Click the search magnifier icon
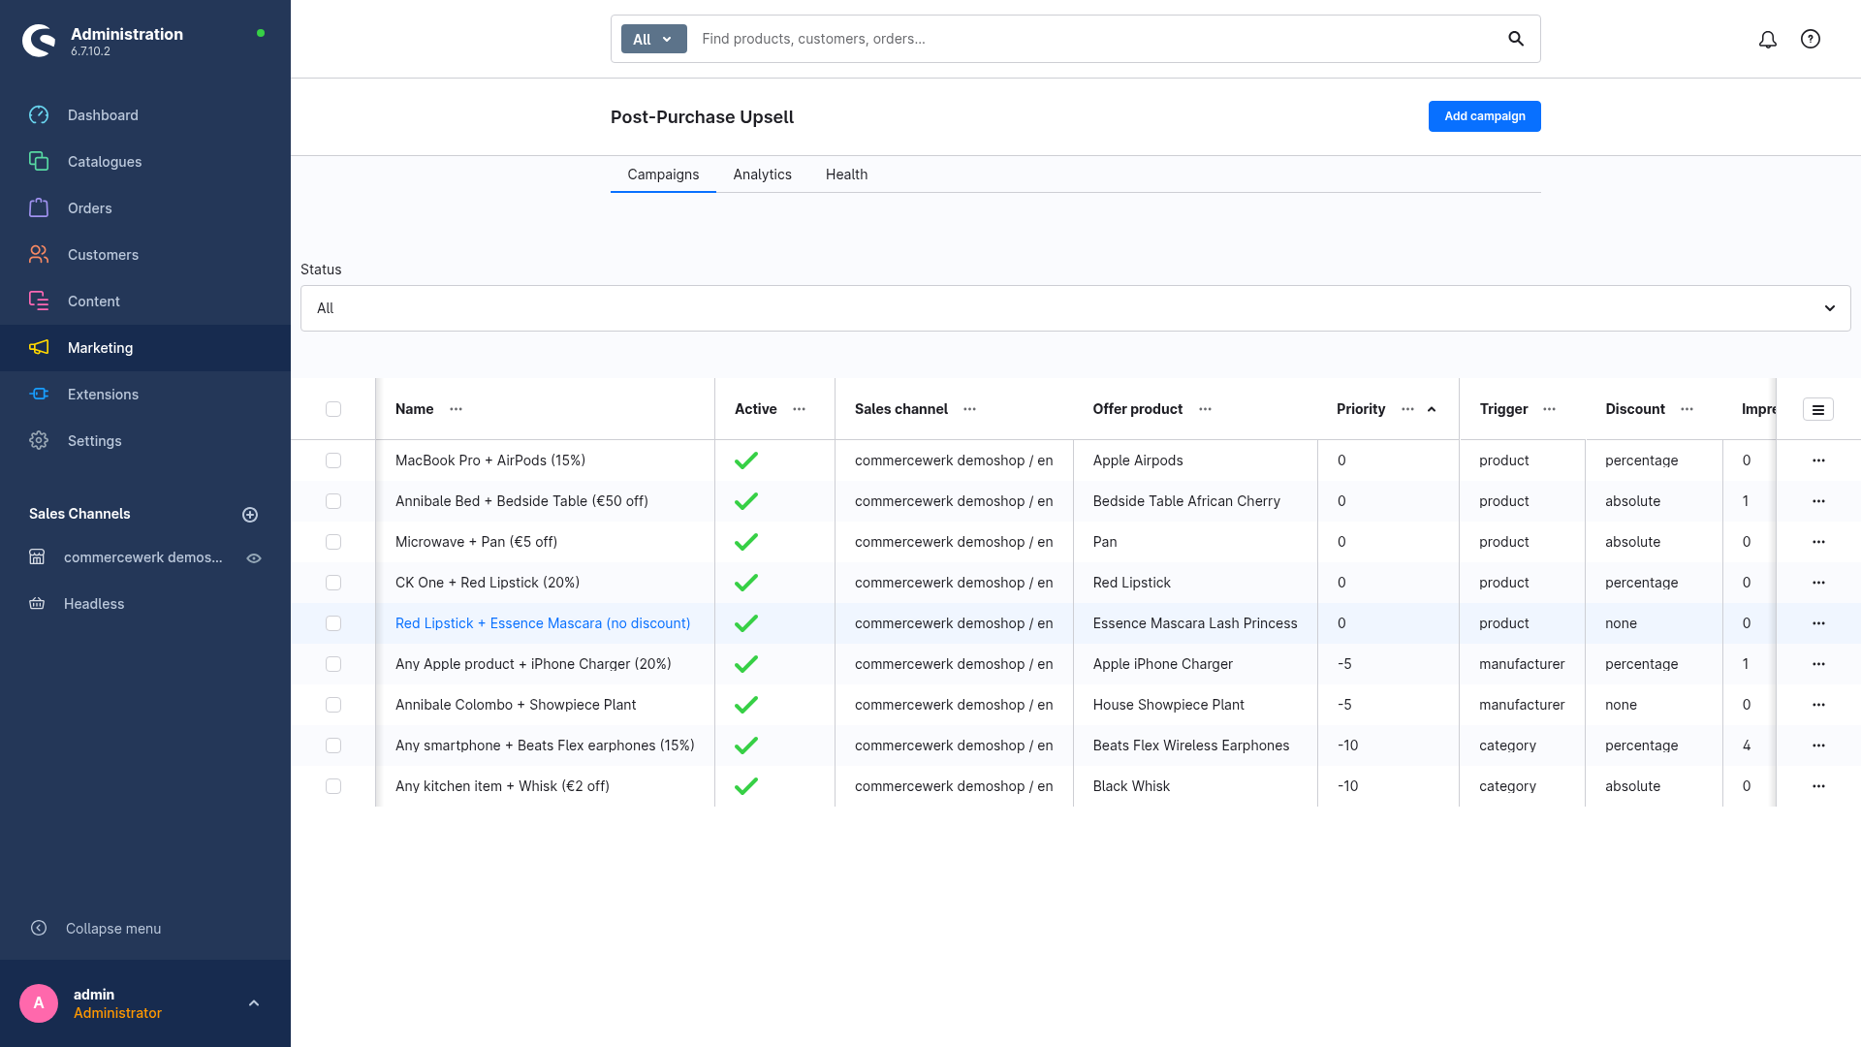1861x1047 pixels. click(x=1516, y=39)
